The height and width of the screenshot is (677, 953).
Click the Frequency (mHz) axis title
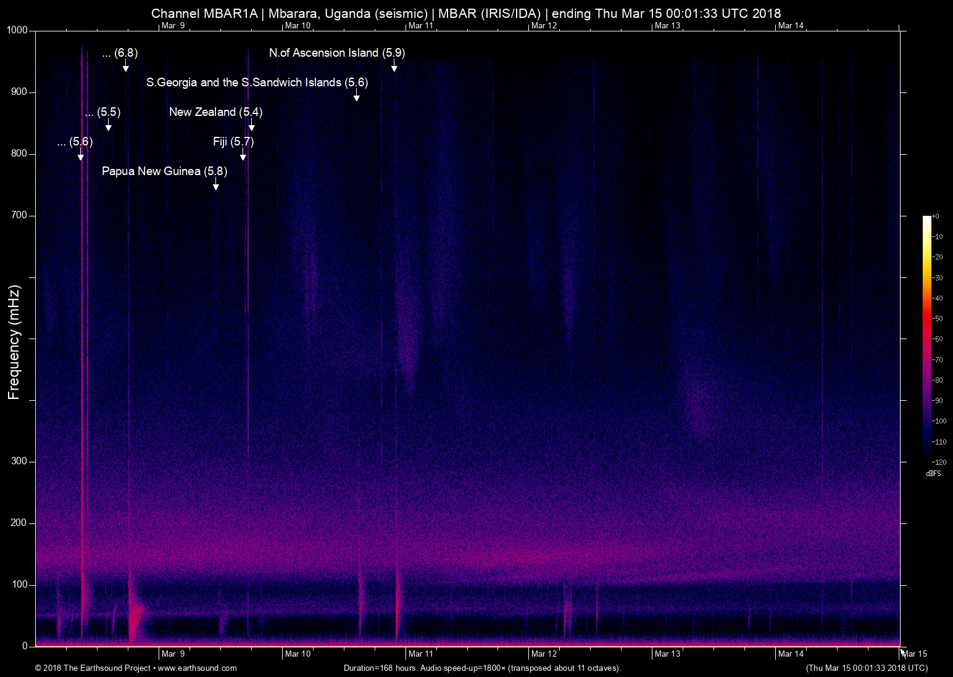[14, 342]
